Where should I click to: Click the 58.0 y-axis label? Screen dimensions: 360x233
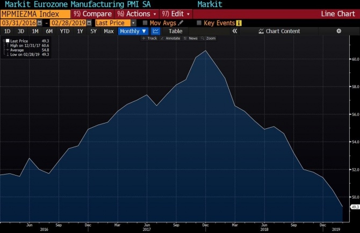pos(355,86)
